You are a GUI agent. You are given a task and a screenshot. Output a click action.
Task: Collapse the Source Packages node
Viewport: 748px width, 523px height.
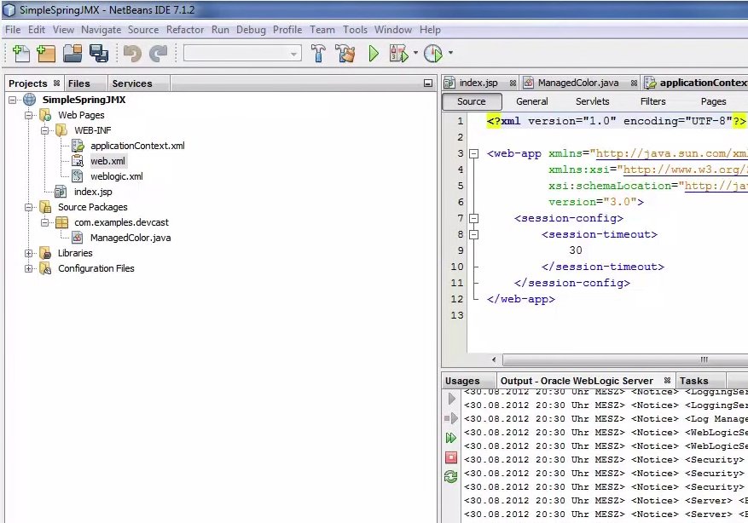29,207
